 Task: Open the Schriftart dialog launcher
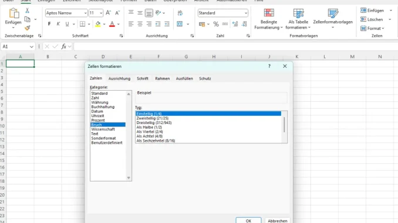pyautogui.click(x=121, y=36)
